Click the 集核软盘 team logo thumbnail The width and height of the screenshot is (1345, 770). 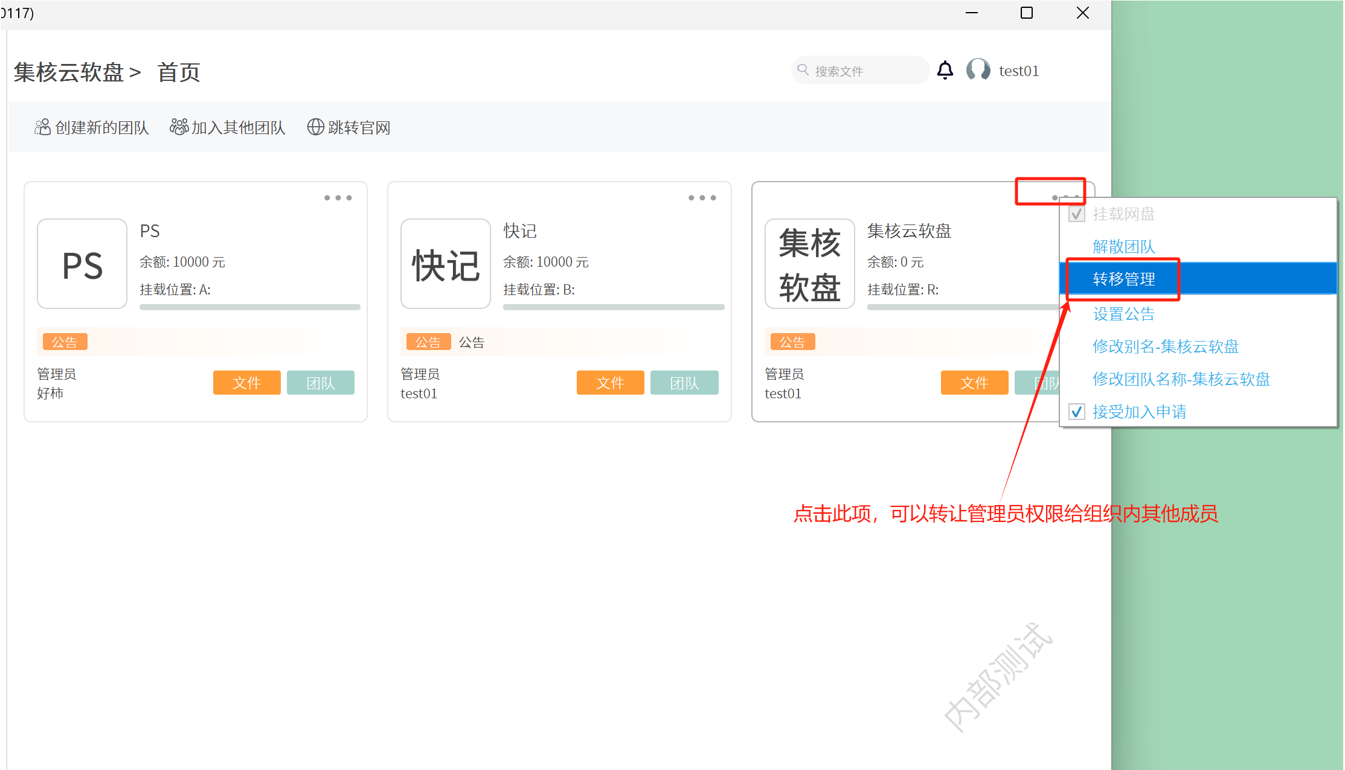809,264
